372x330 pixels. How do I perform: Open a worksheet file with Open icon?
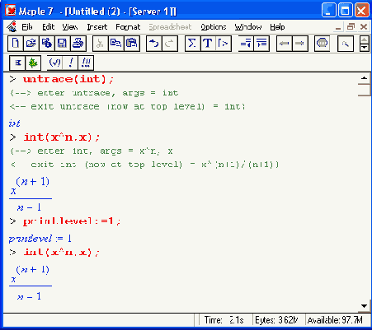31,44
